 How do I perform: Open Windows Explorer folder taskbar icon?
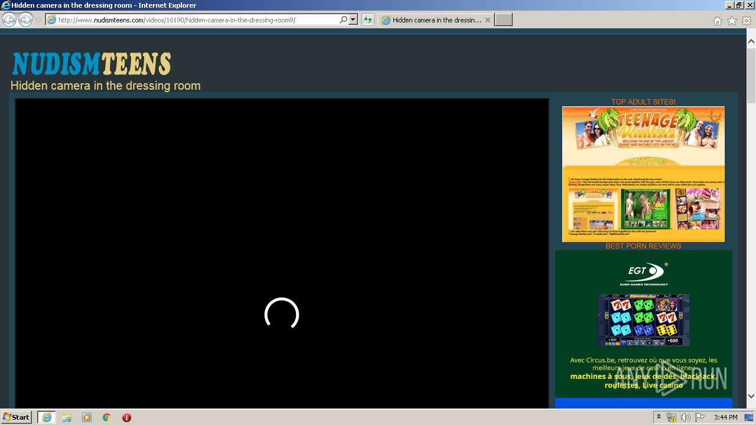click(x=67, y=417)
